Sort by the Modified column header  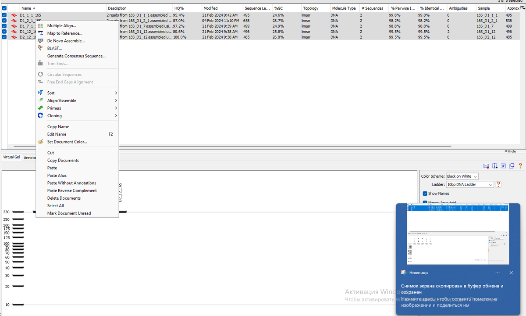coord(222,8)
